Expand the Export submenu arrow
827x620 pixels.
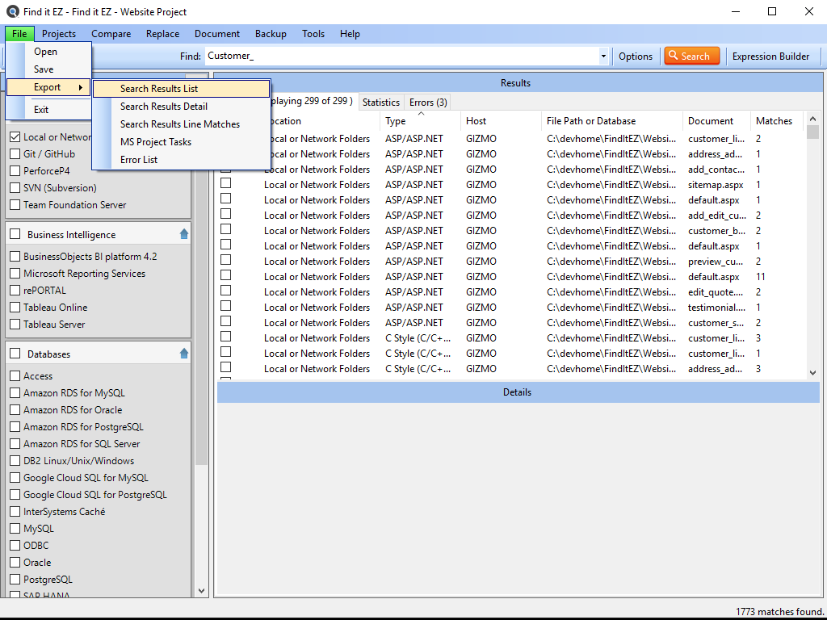pyautogui.click(x=81, y=87)
